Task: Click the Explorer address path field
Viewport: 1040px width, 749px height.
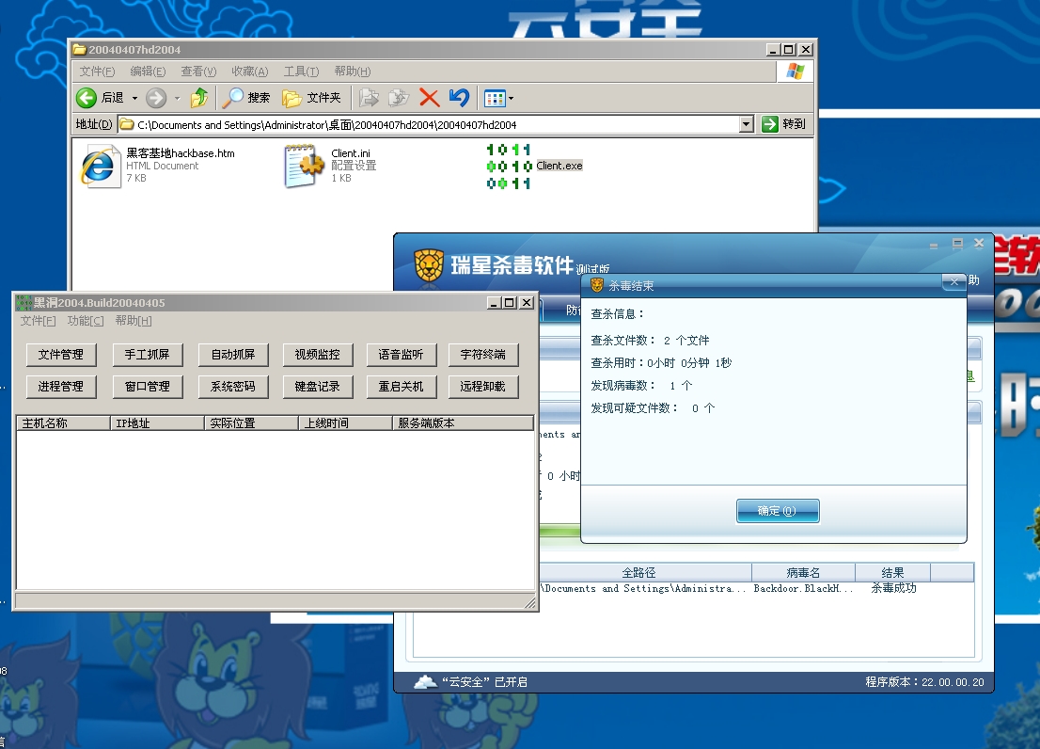Action: 428,124
